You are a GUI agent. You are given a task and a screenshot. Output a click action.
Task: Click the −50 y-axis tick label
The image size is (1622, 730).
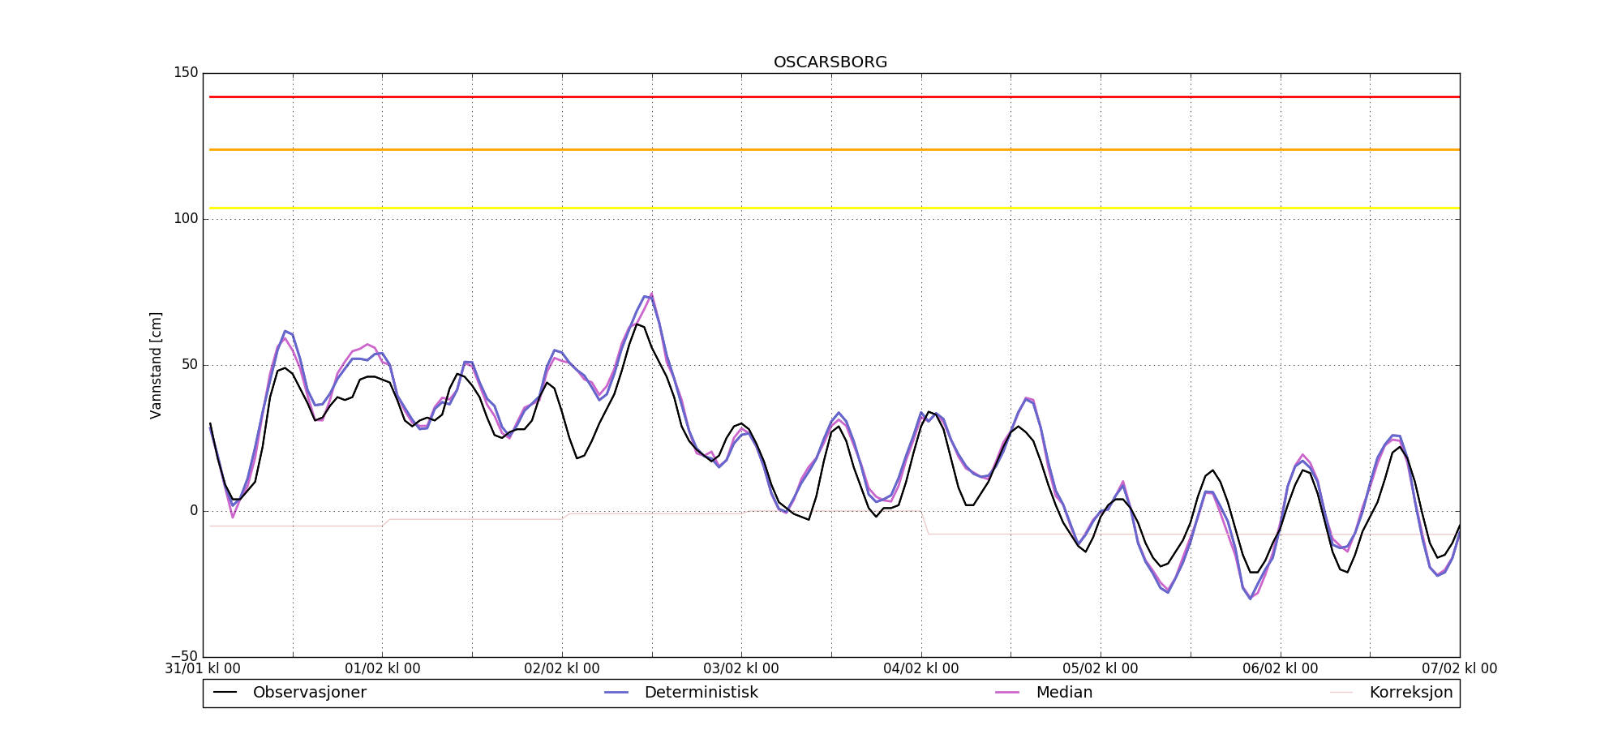pos(182,656)
